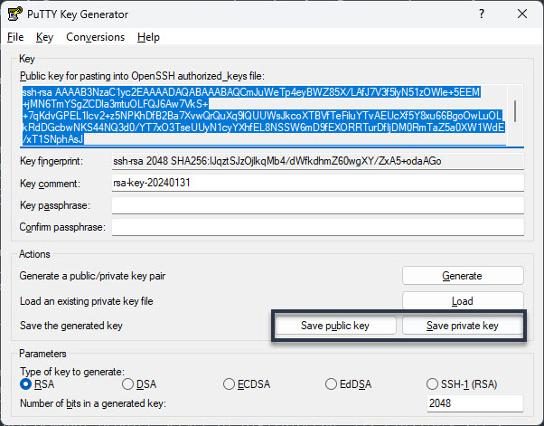This screenshot has height=426, width=544.
Task: Close the PuTTY Key Generator window
Action: point(522,14)
